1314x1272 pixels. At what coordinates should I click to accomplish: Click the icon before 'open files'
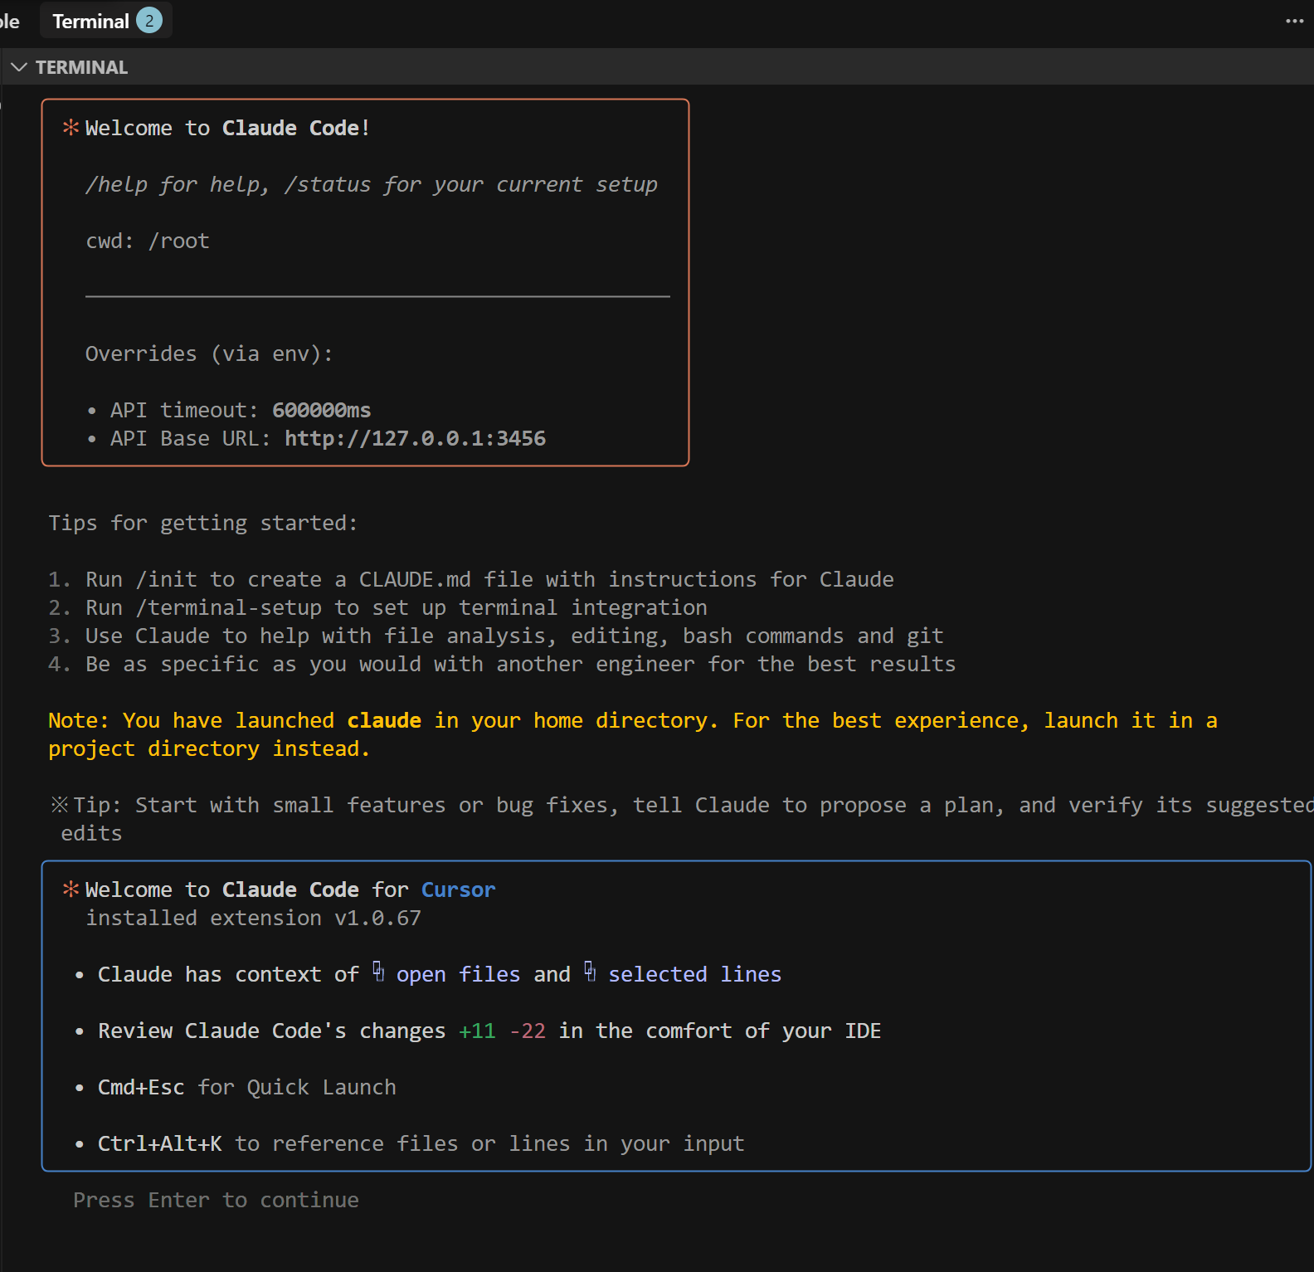[378, 972]
